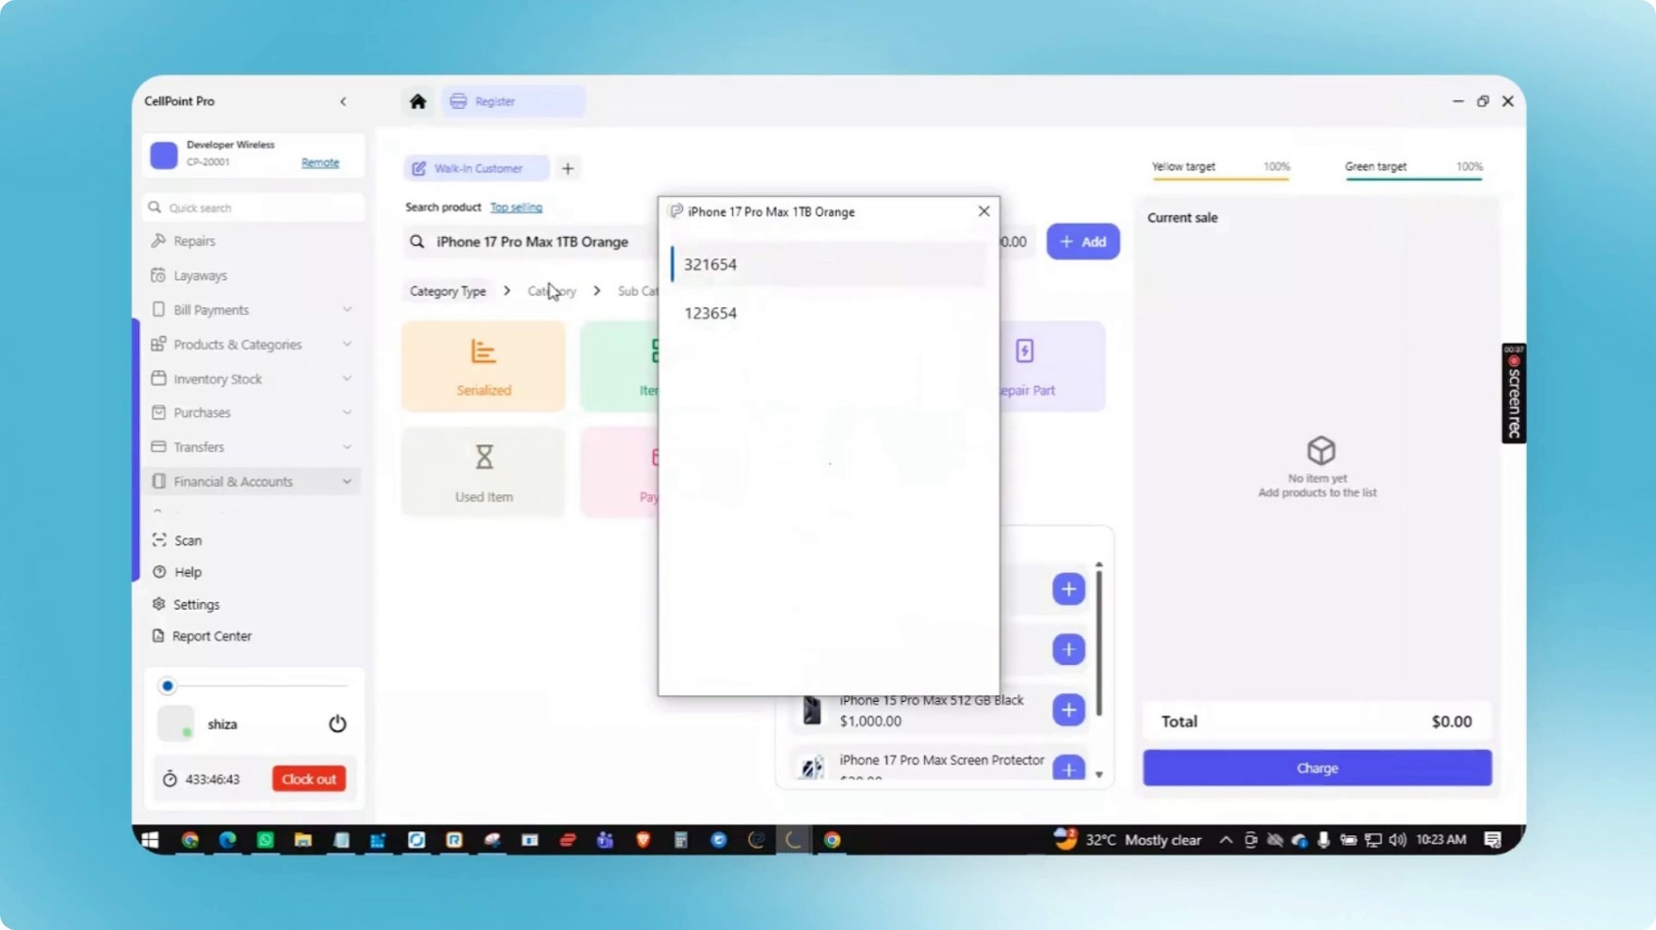This screenshot has width=1656, height=930.
Task: Go to the Home screen icon
Action: [418, 101]
